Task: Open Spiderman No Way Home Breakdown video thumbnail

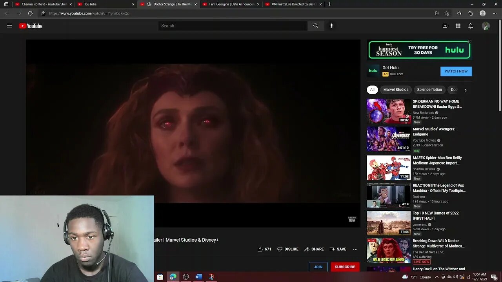Action: click(x=389, y=111)
